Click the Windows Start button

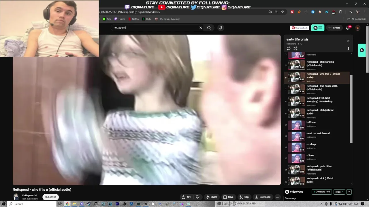coord(3,204)
